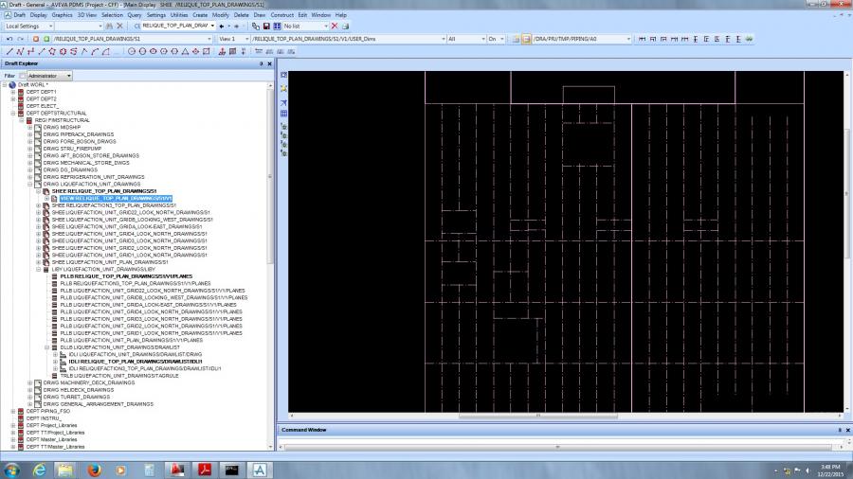This screenshot has width=853, height=479.
Task: Click the undo arrow icon
Action: coord(9,39)
